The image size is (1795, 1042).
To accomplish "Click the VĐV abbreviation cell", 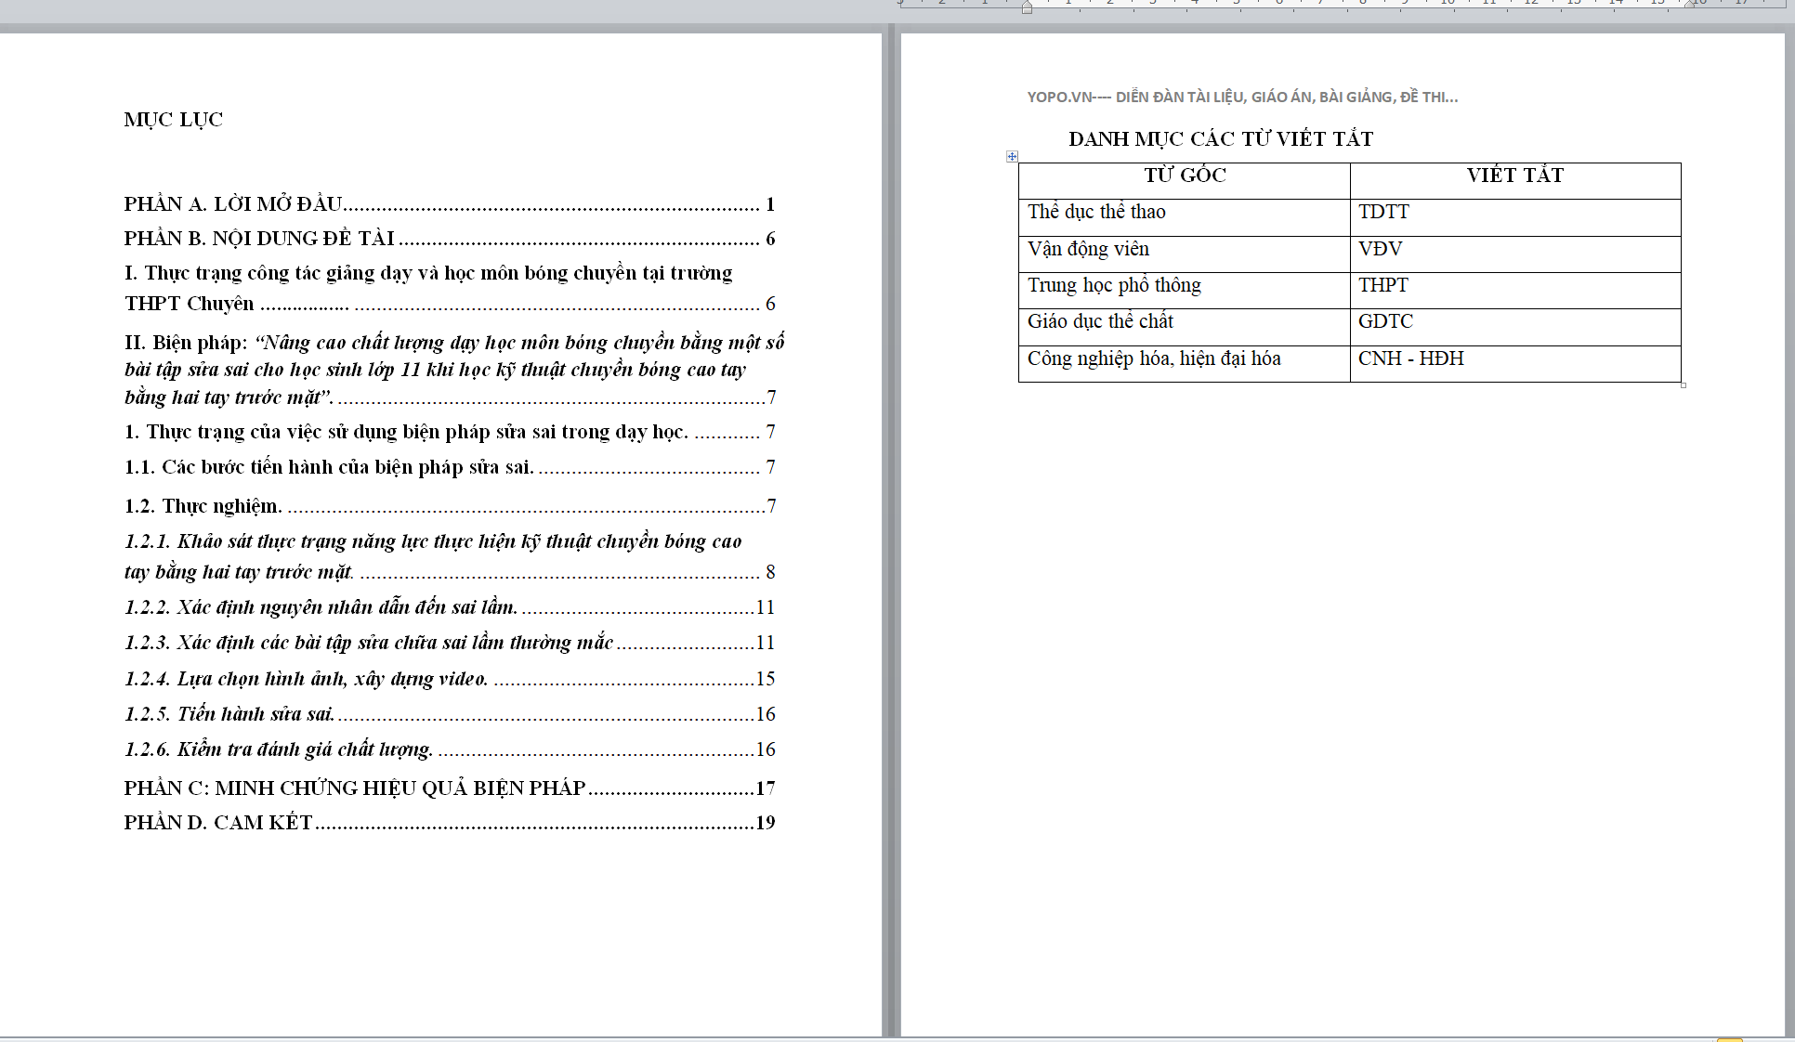I will [1515, 254].
